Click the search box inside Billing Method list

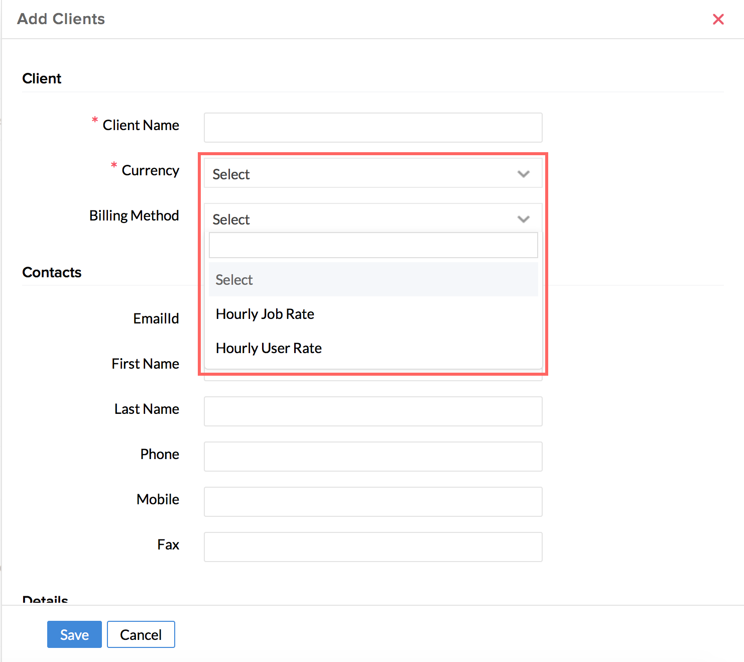pyautogui.click(x=373, y=245)
